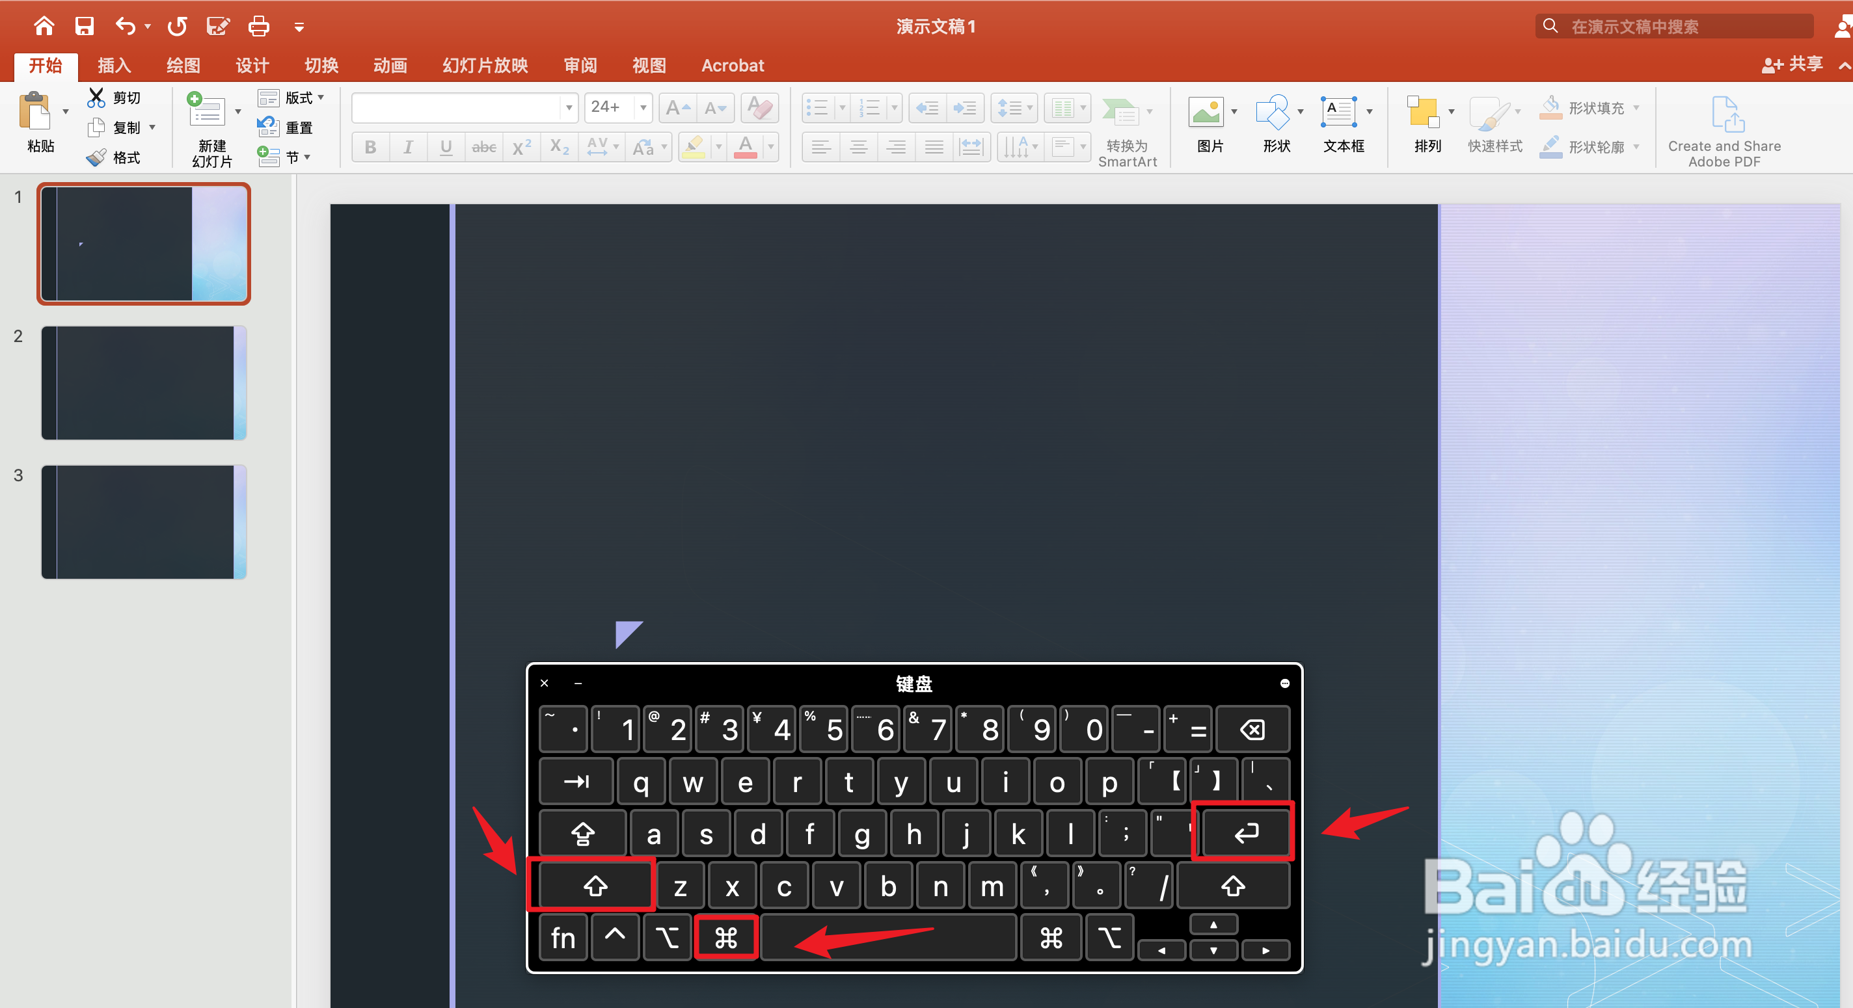Open the font size dropdown showing 24+
The width and height of the screenshot is (1853, 1008).
click(643, 108)
